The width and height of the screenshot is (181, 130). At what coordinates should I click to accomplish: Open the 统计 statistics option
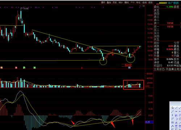coord(121,3)
